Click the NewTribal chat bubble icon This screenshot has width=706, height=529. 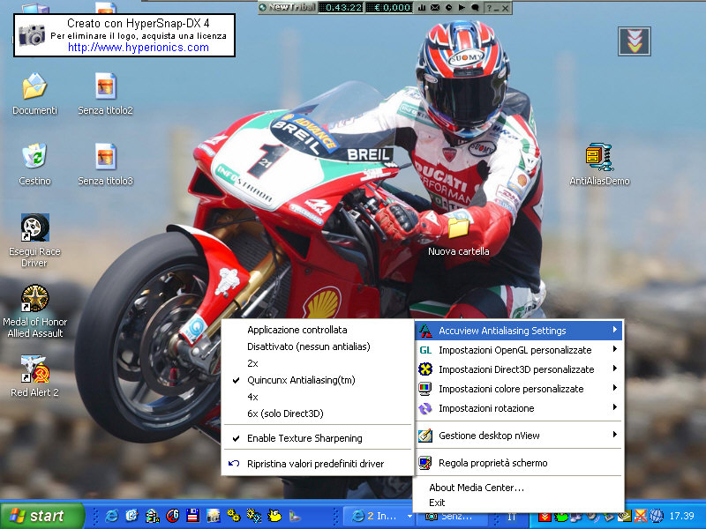point(475,8)
